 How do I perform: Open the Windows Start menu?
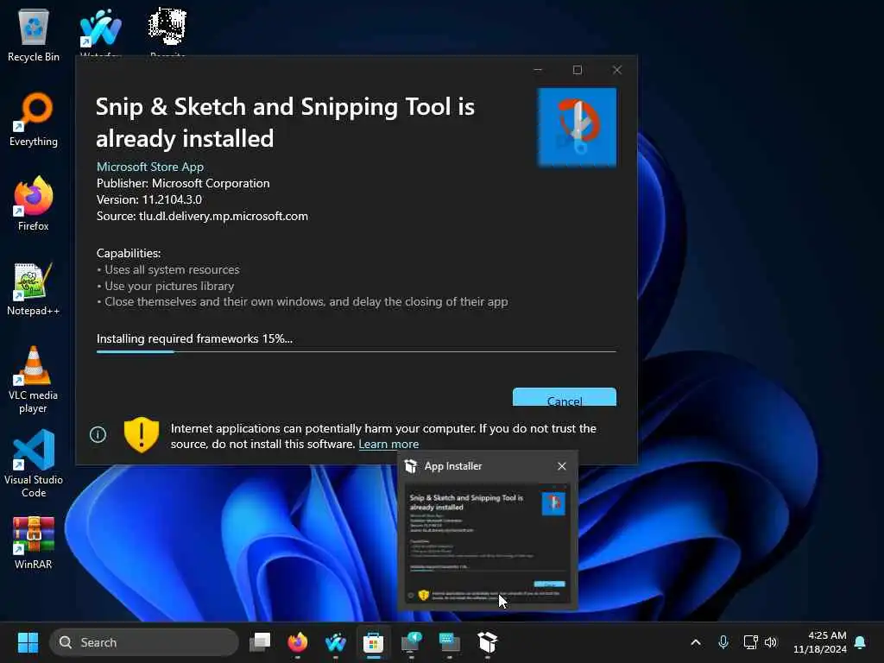[28, 642]
